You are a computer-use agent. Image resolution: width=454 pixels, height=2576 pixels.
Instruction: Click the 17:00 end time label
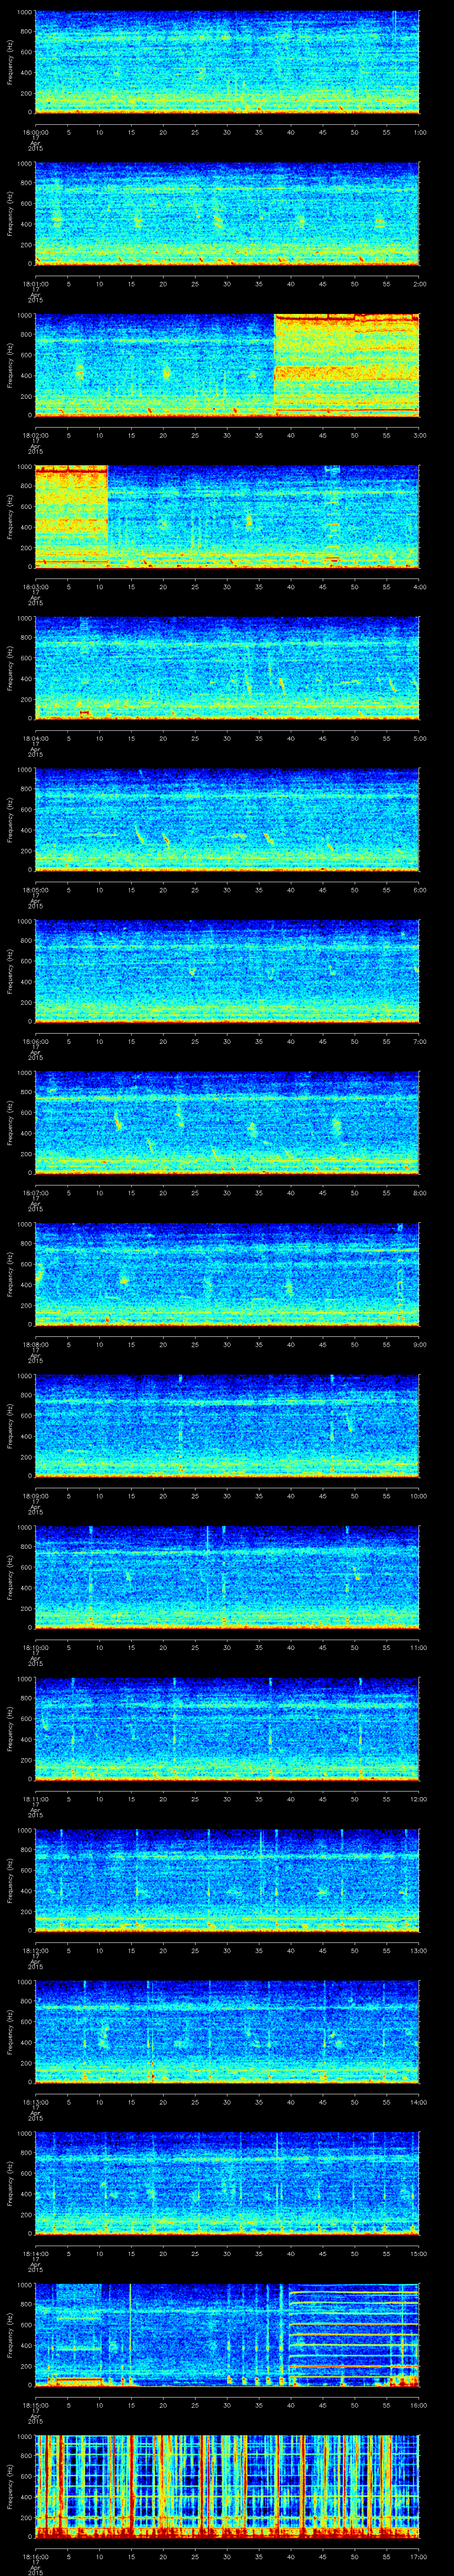(419, 2557)
